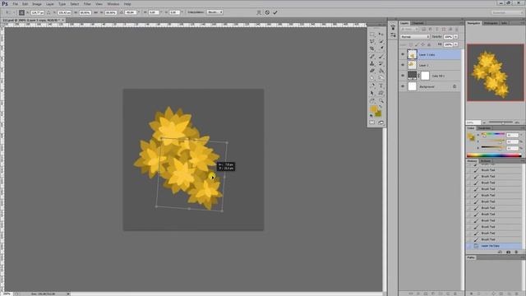This screenshot has height=296, width=526.
Task: Cancel transform with the circle-slash icon
Action: pyautogui.click(x=267, y=12)
